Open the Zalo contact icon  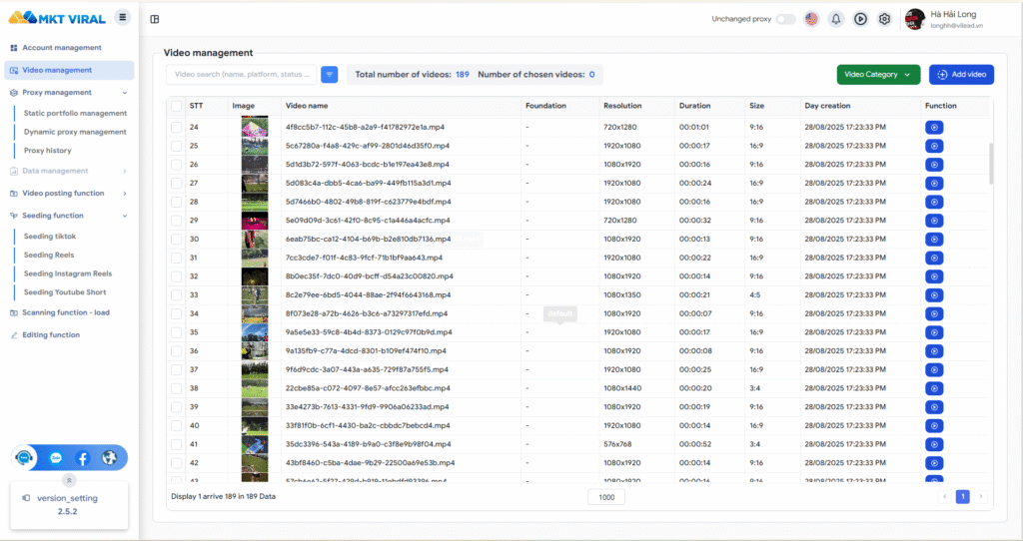[x=56, y=458]
